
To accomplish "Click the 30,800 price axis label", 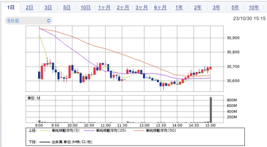I will click(233, 52).
